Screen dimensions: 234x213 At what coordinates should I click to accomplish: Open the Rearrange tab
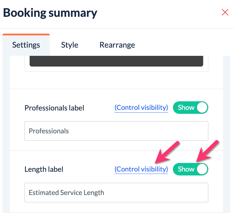tap(117, 45)
